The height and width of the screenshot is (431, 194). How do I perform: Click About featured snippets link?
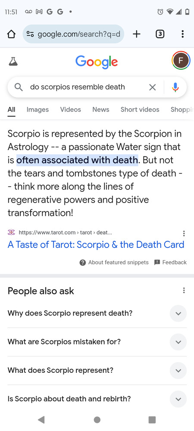[114, 262]
